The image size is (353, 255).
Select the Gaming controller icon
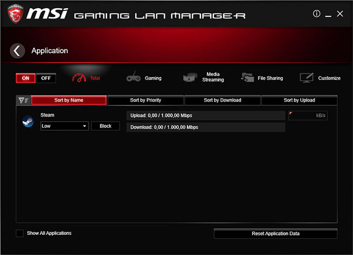pos(134,77)
